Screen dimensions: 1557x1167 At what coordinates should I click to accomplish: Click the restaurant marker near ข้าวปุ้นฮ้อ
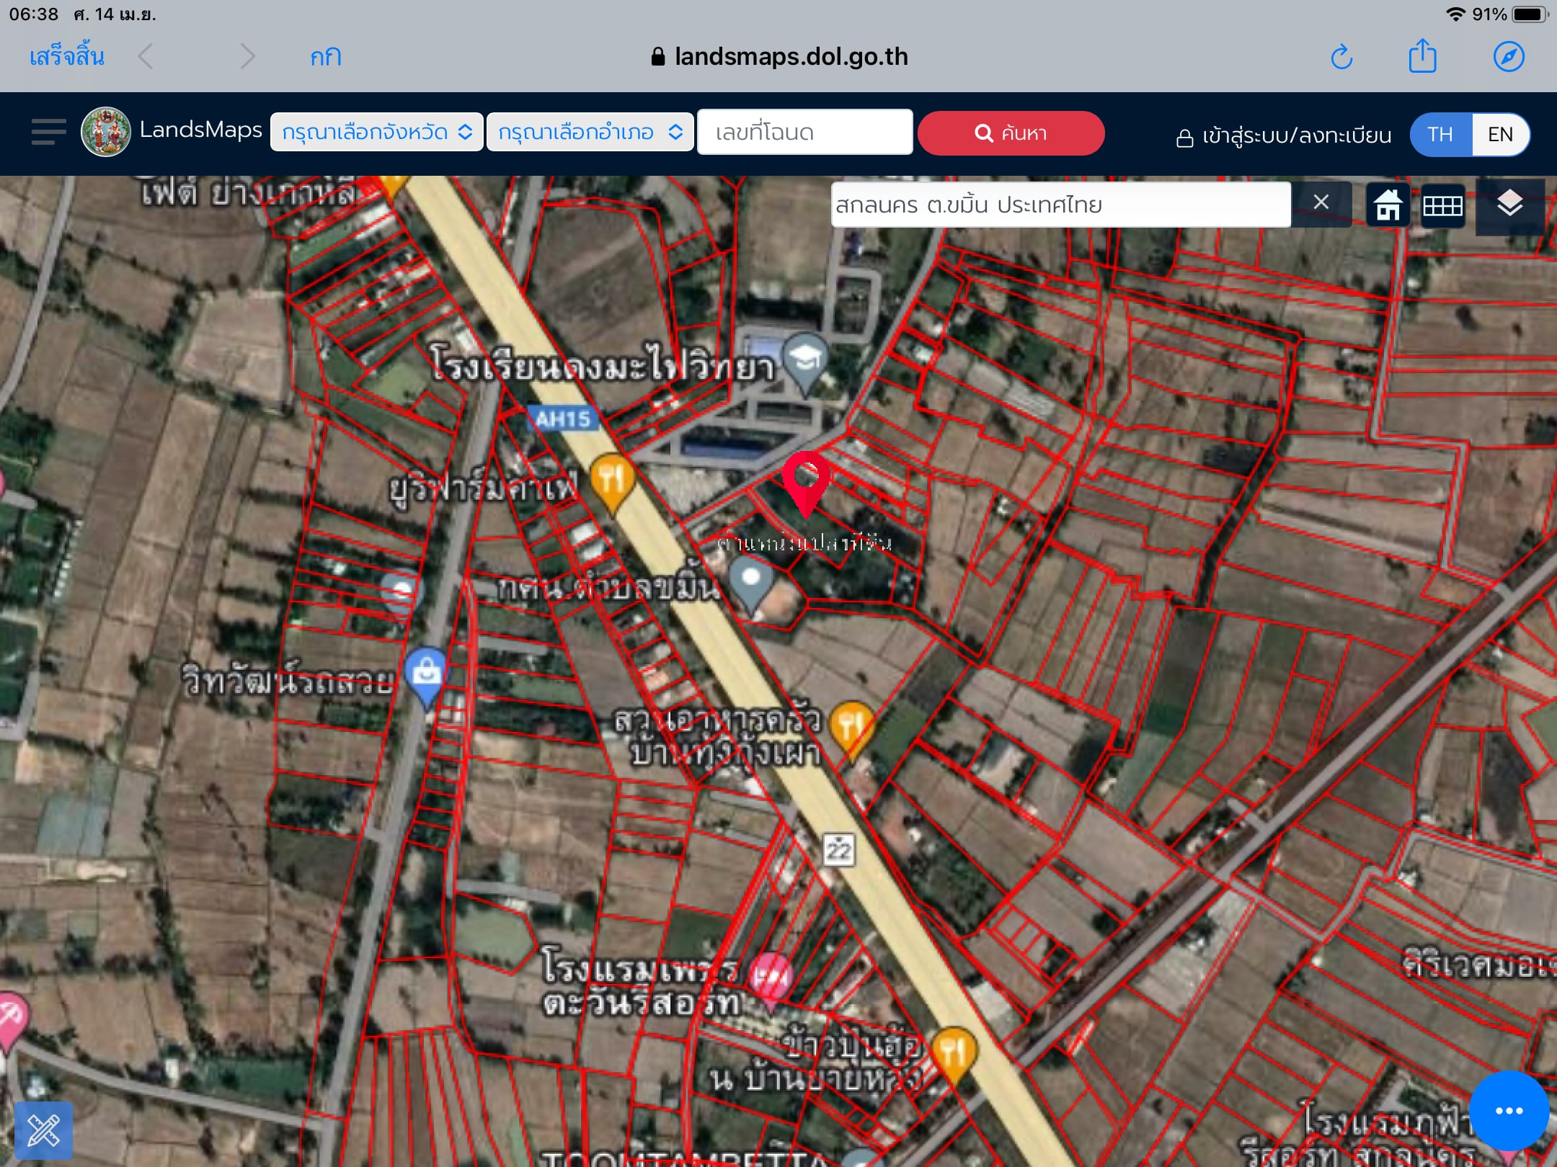[953, 1056]
